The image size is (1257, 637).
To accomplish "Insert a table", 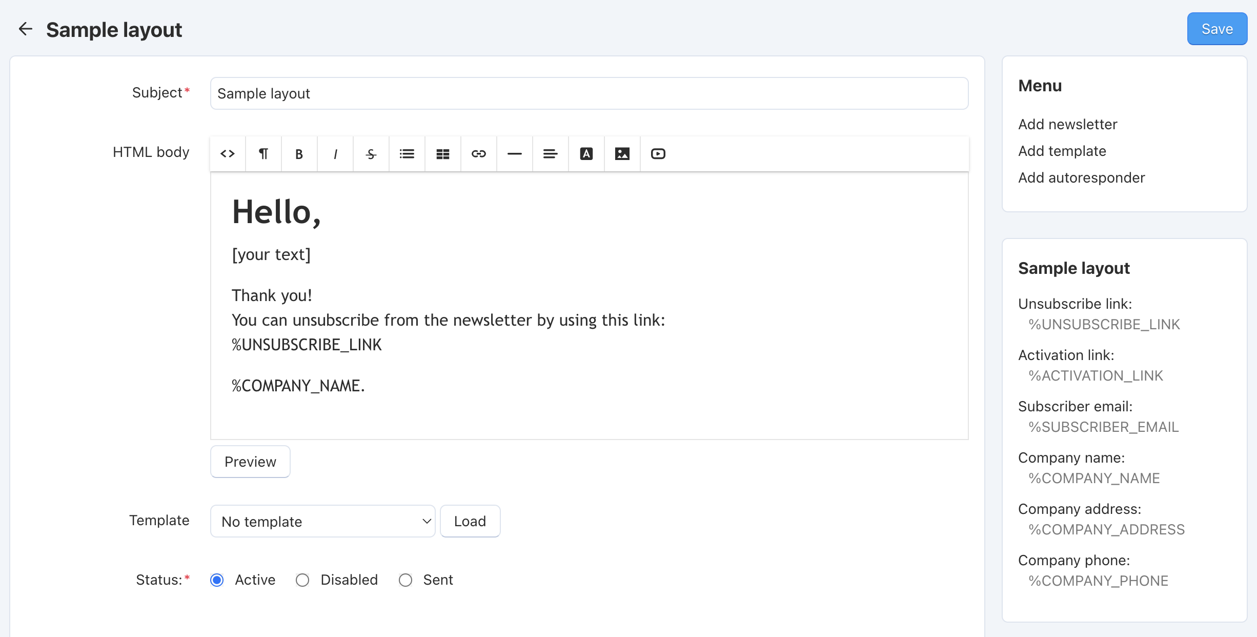I will (x=443, y=154).
